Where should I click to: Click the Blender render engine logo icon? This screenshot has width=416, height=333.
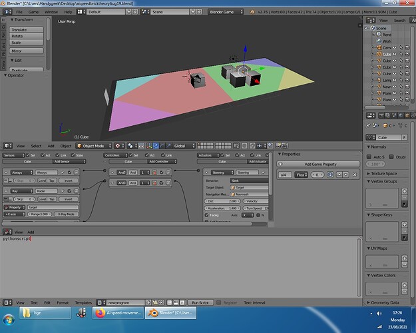point(252,12)
